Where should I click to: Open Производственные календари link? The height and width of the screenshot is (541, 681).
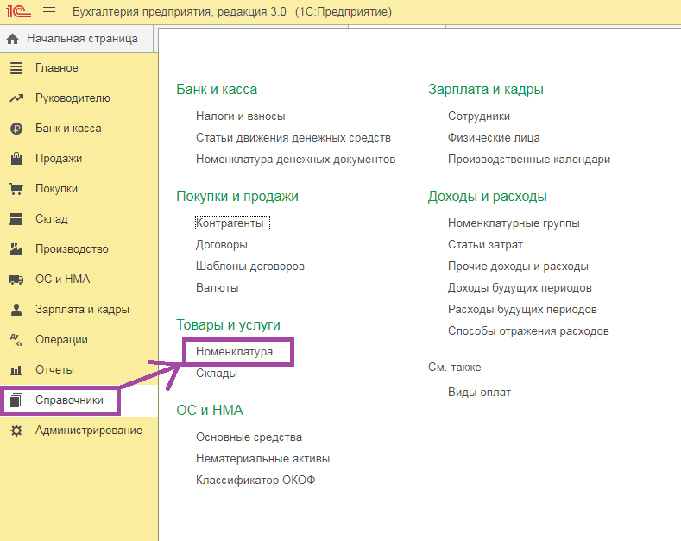(529, 160)
